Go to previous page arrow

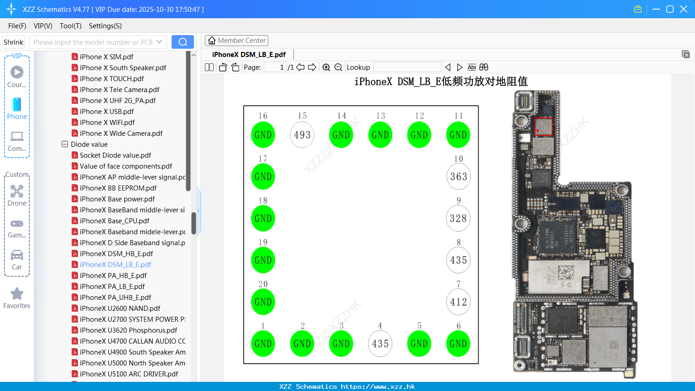pyautogui.click(x=300, y=67)
